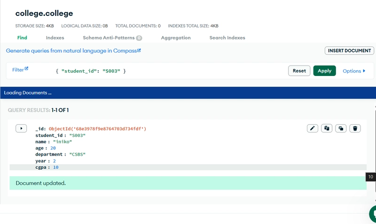Click the Insert Document button
The width and height of the screenshot is (376, 224).
[x=349, y=51]
